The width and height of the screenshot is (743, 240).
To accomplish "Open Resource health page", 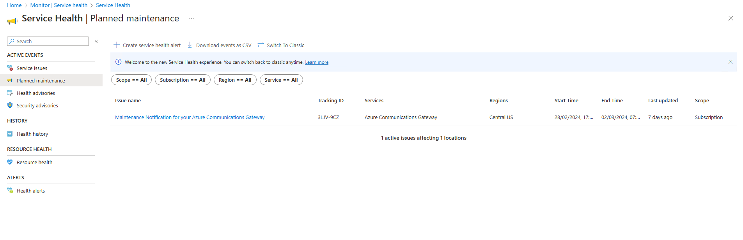I will [34, 162].
